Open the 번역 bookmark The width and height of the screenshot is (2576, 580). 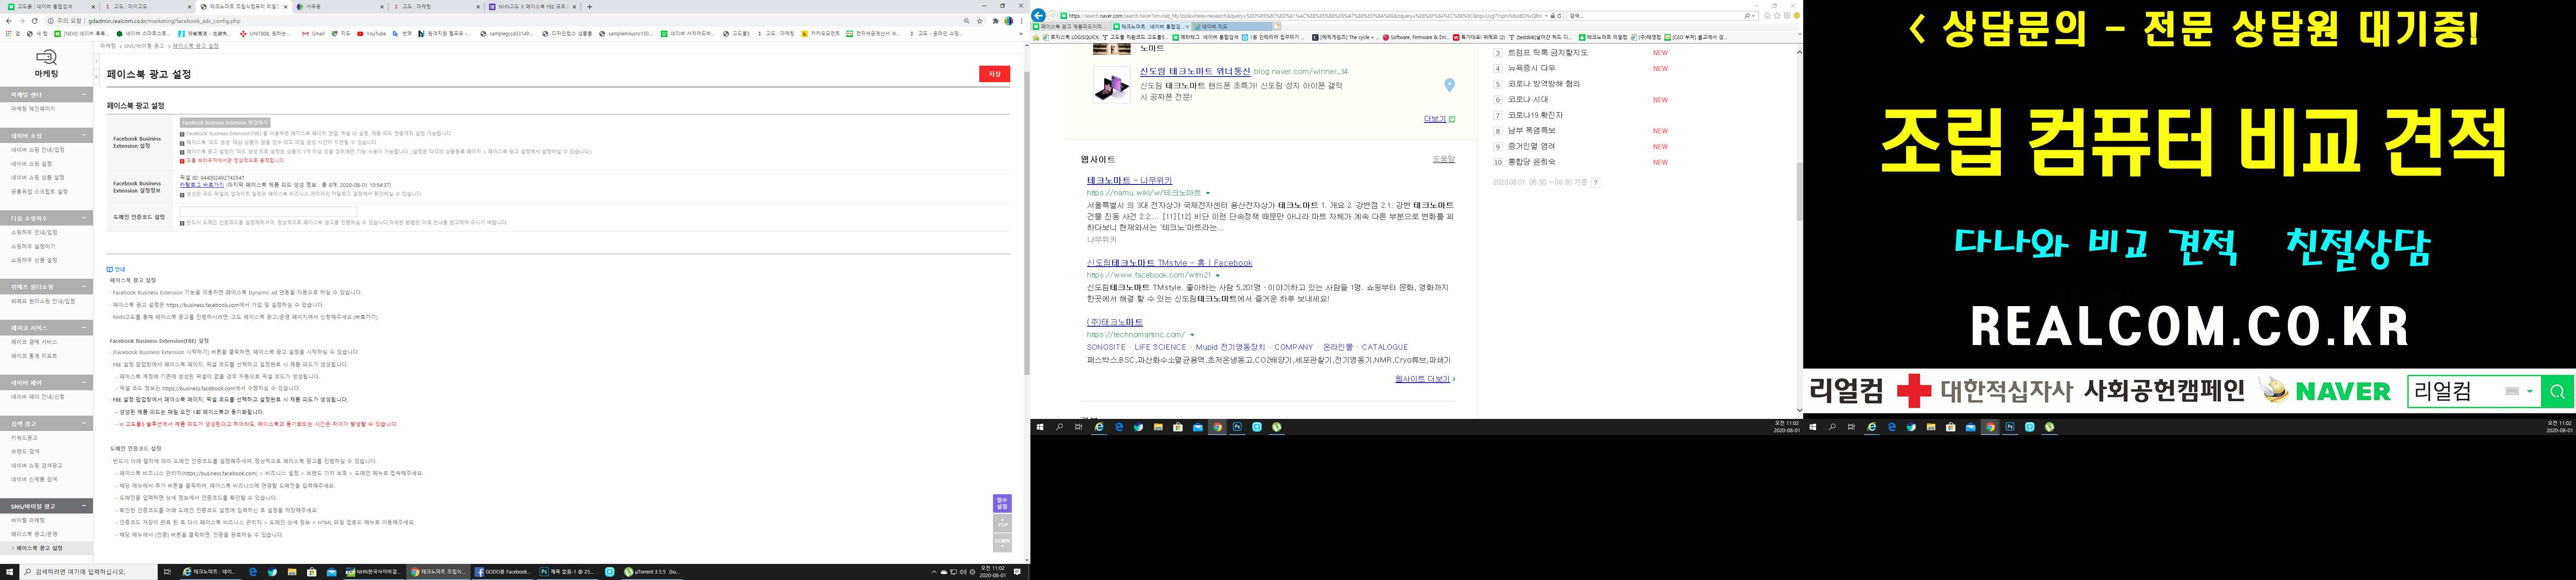(x=403, y=33)
